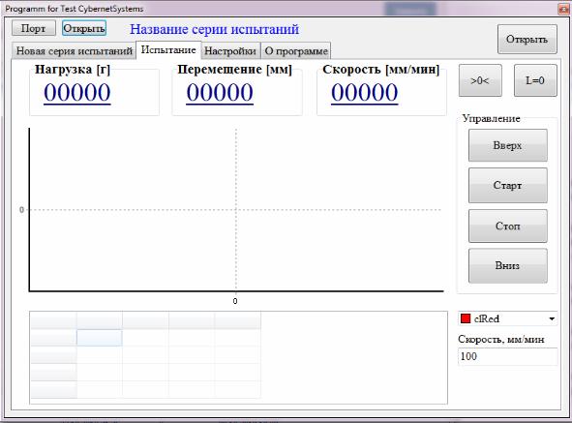Switch to Новая серия испытаний tab
The width and height of the screenshot is (572, 423).
(75, 50)
